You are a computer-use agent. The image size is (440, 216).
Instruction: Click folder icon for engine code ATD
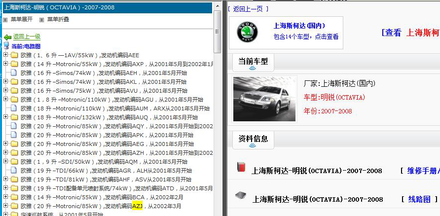click(x=14, y=188)
